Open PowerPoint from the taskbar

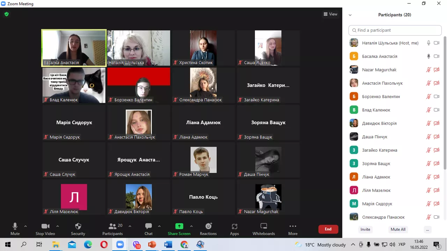(152, 245)
